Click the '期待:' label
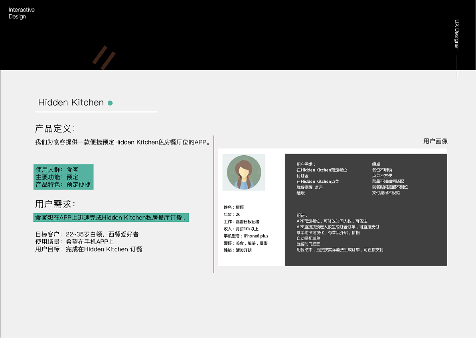The height and width of the screenshot is (338, 476). tap(302, 215)
